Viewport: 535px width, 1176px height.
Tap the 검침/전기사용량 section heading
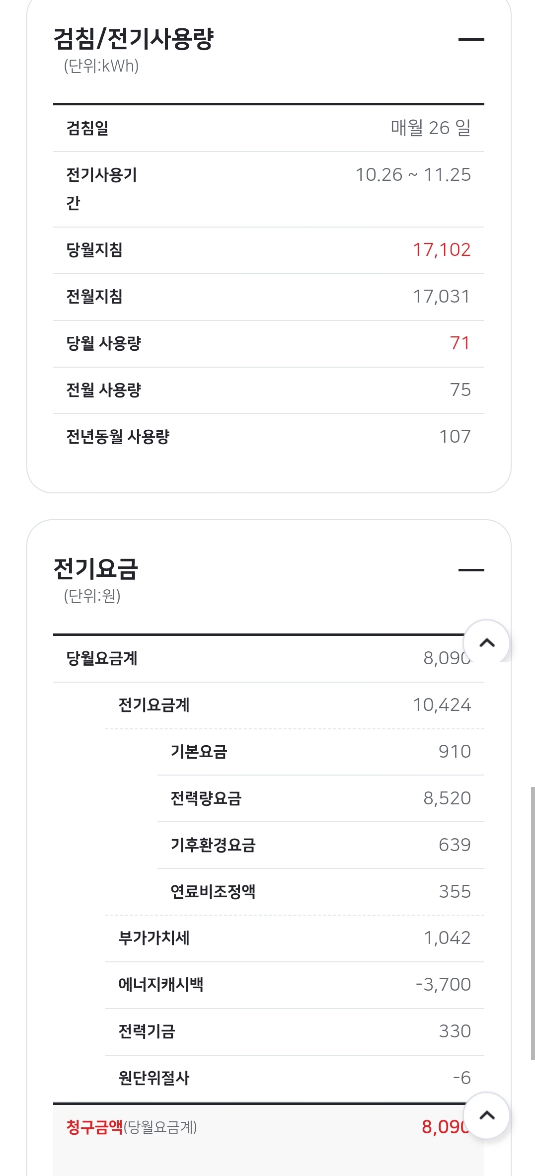[133, 39]
